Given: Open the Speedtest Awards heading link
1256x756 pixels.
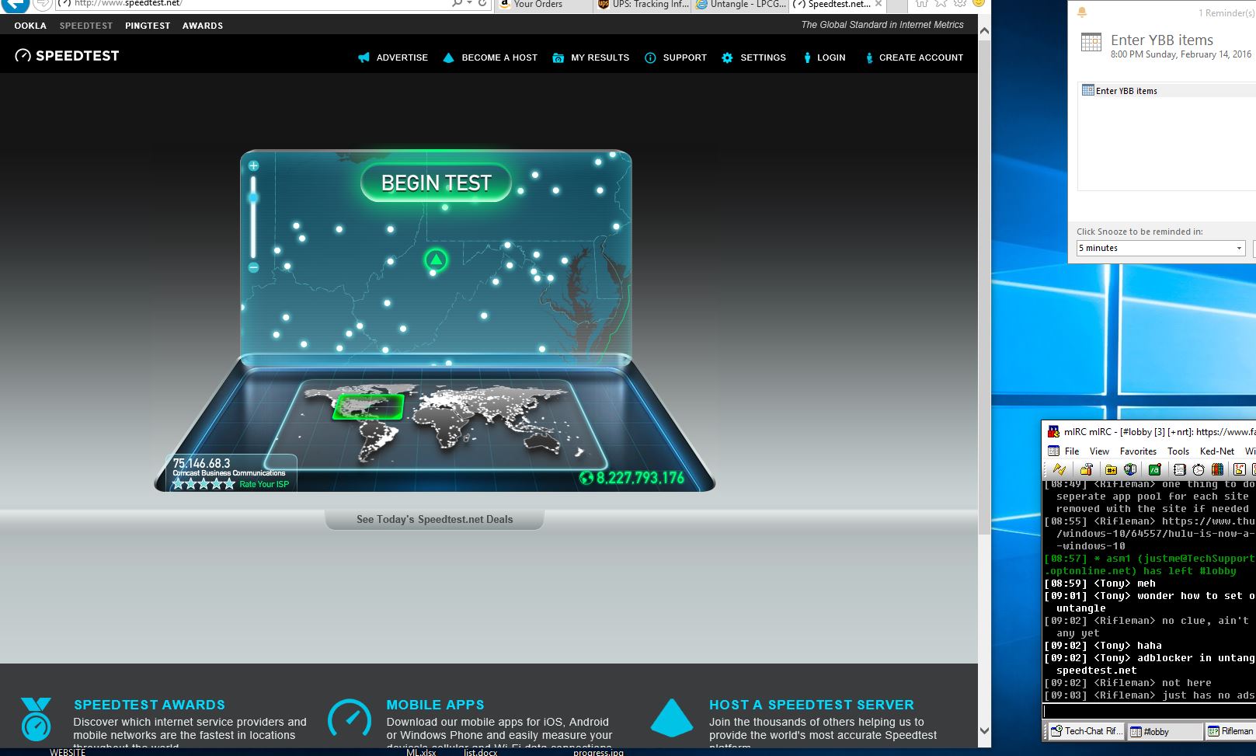Looking at the screenshot, I should coord(149,705).
